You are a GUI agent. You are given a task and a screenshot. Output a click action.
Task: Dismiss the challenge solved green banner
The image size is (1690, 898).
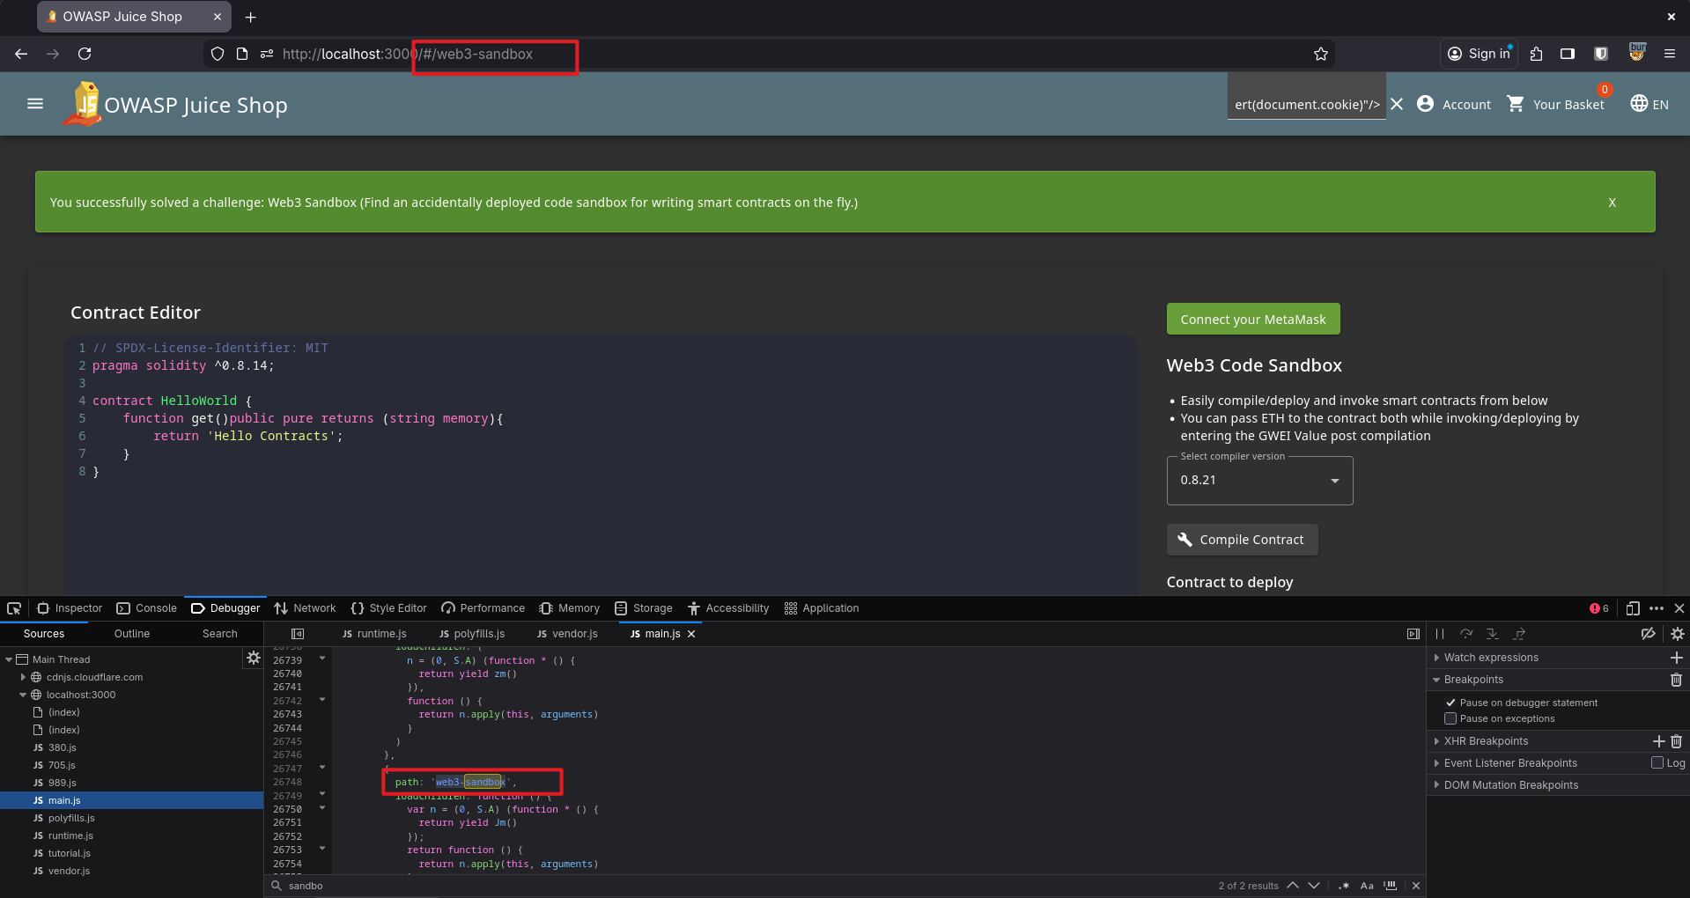coord(1612,202)
